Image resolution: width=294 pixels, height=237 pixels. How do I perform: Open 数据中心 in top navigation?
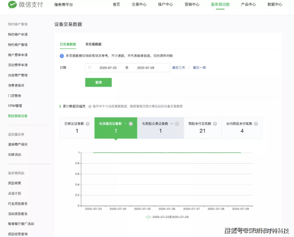275,5
